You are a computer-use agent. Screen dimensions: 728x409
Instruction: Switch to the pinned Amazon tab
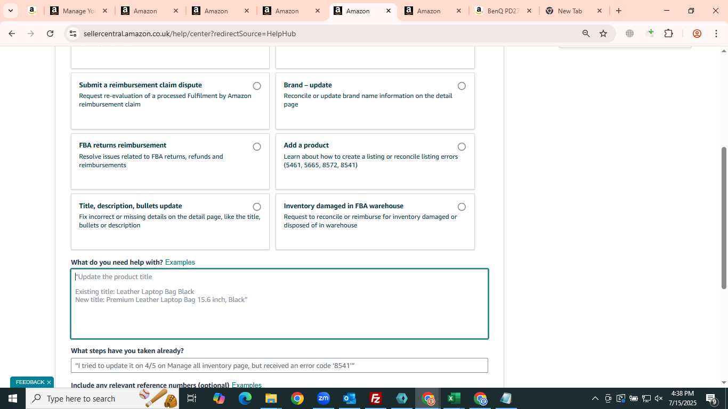click(32, 11)
